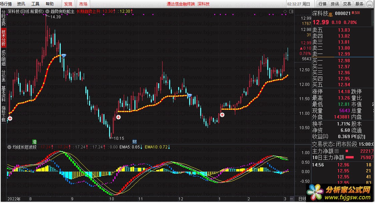This screenshot has height=203, width=376.
Task: Click the -- control left of 日线
Action: (x=292, y=199)
